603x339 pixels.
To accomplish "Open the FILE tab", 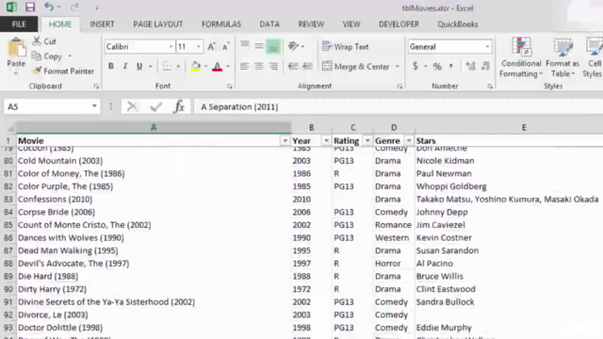I will pyautogui.click(x=19, y=24).
